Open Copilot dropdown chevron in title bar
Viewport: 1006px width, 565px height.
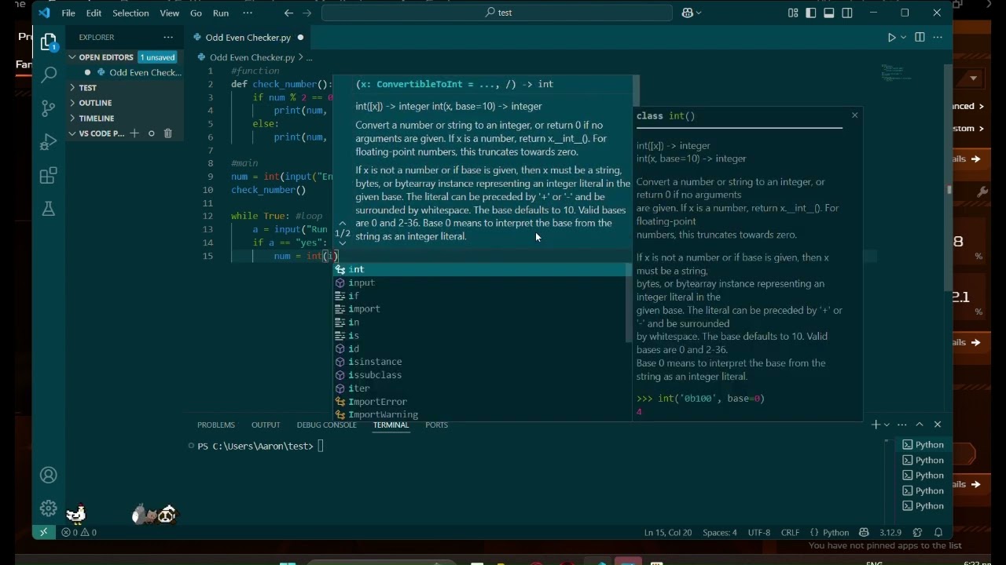point(698,13)
